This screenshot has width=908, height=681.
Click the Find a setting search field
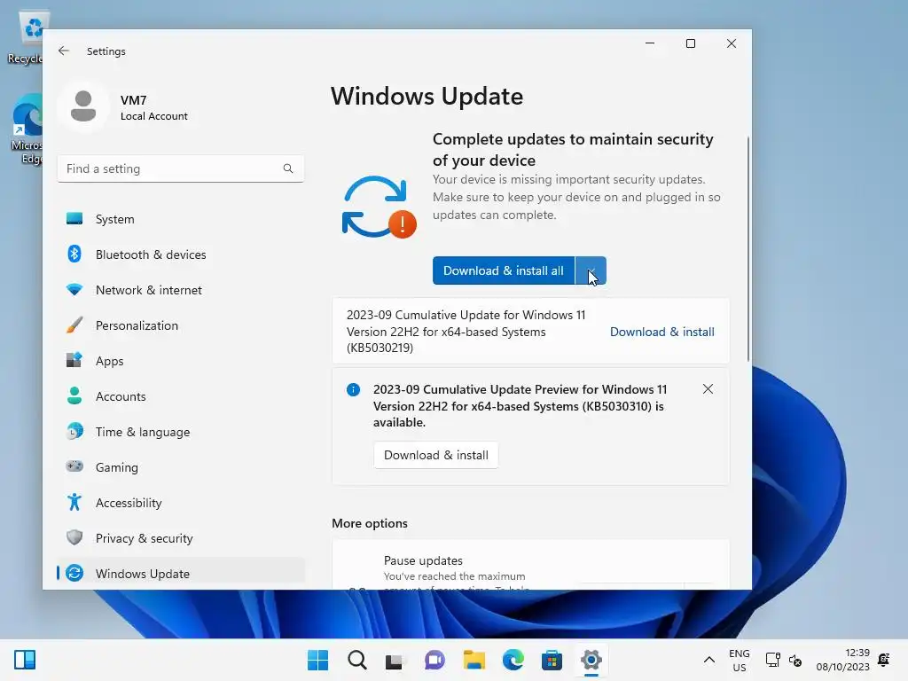[x=181, y=168]
